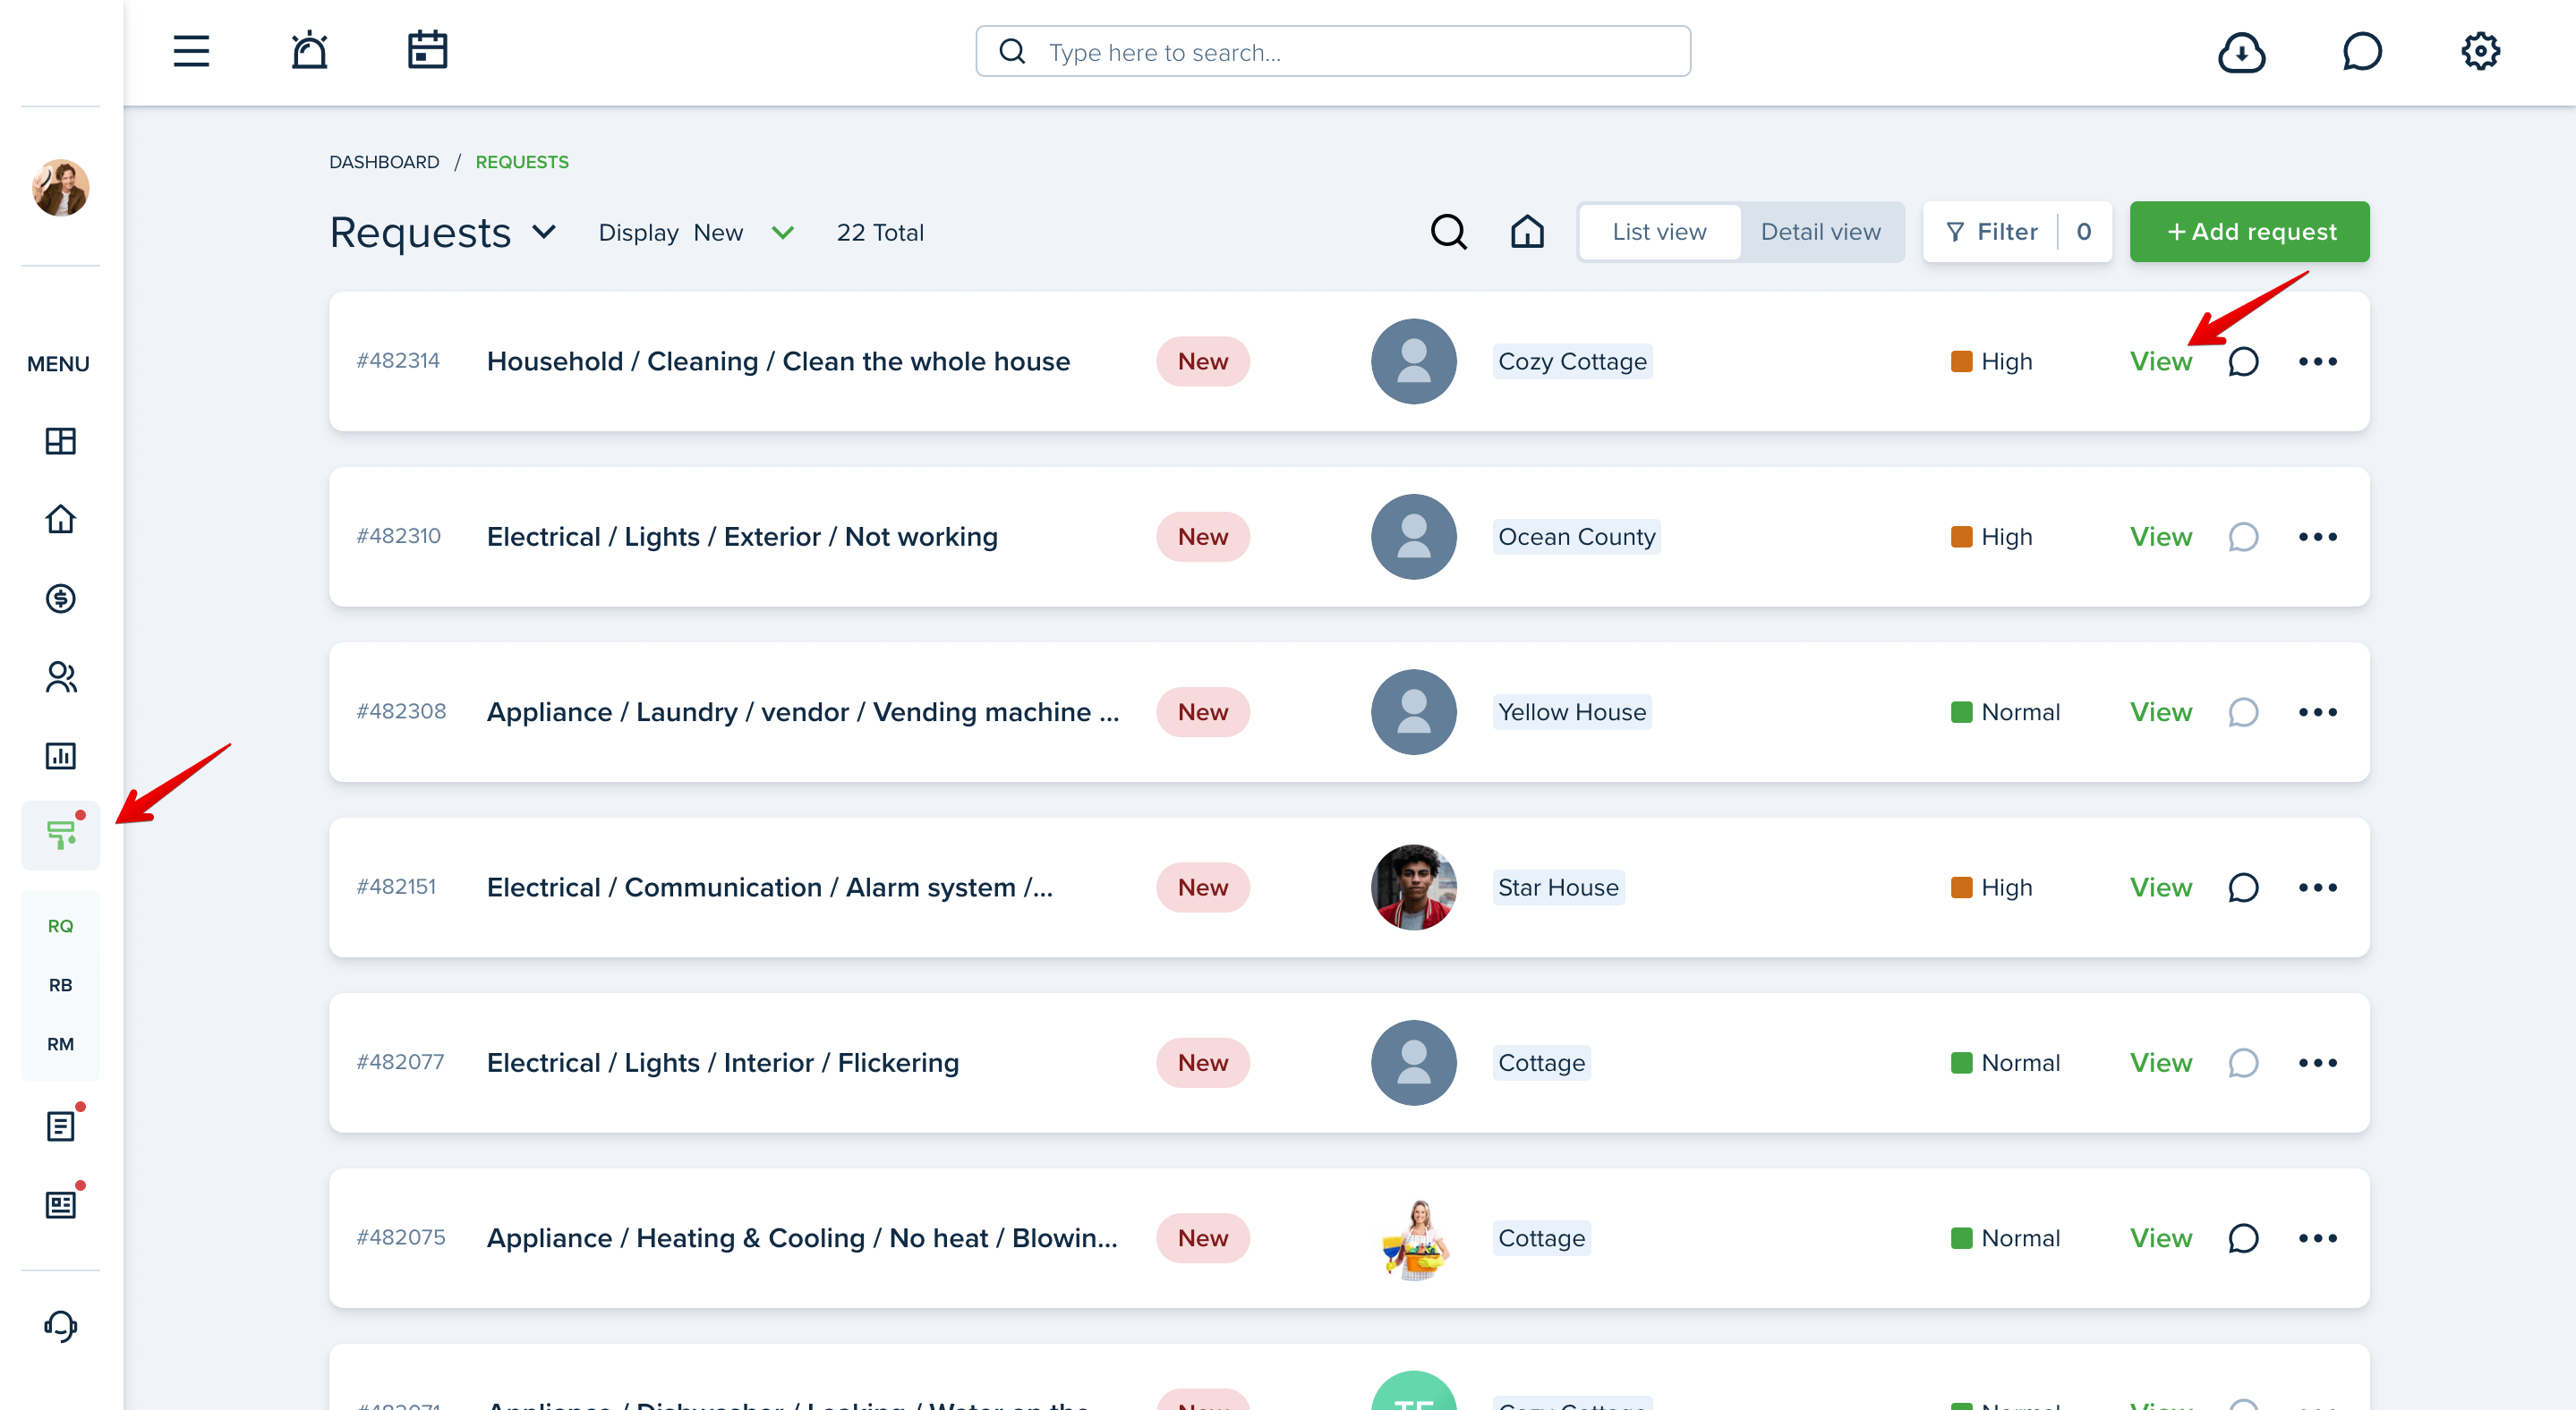Open the document notes icon in sidebar

tap(60, 1126)
